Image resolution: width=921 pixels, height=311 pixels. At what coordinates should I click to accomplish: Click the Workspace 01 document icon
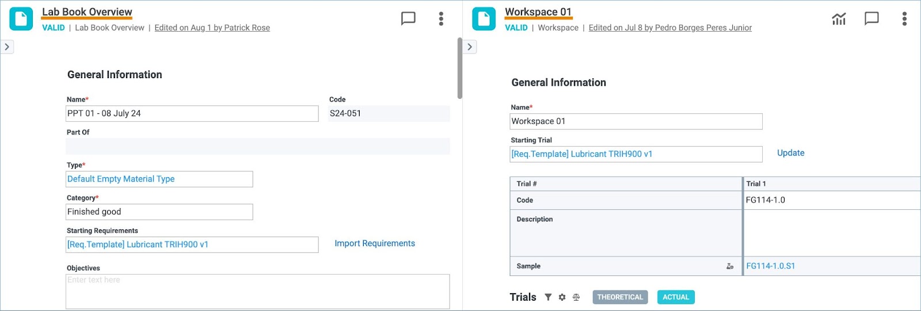click(484, 19)
